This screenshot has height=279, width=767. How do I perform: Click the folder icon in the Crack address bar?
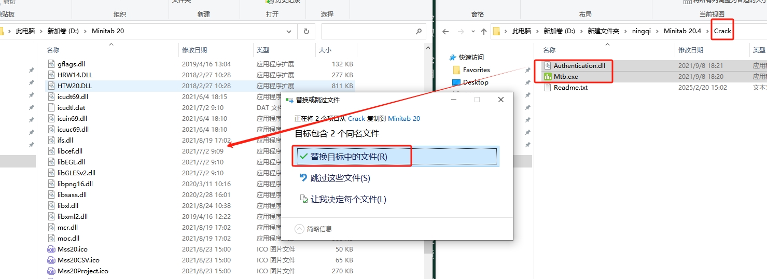[496, 31]
